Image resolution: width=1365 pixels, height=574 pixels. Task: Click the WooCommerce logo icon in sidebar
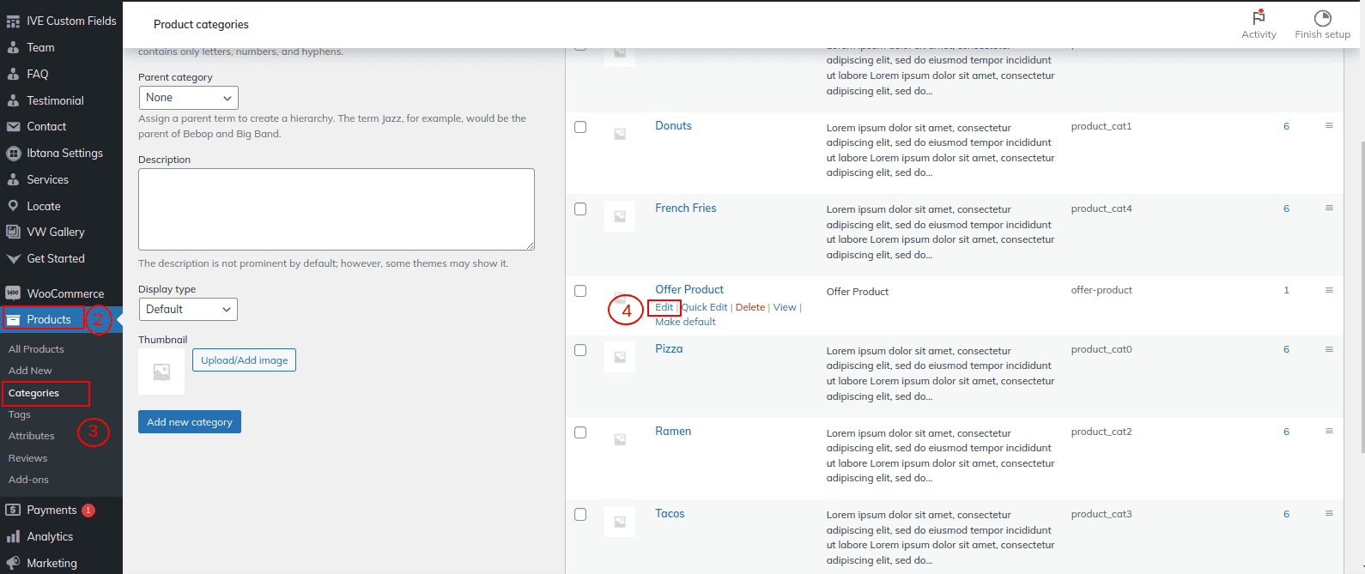pyautogui.click(x=13, y=293)
